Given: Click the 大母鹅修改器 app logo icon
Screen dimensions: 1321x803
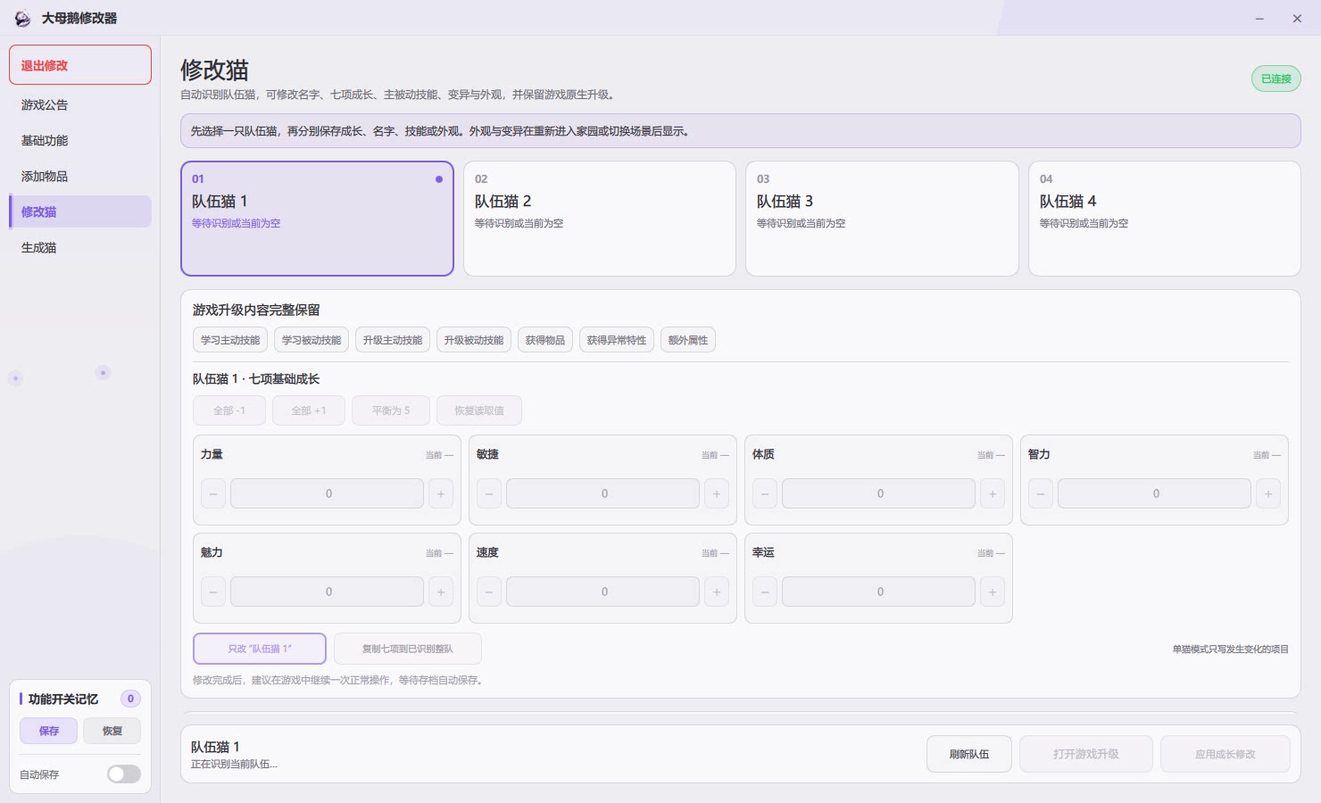Looking at the screenshot, I should click(x=22, y=18).
